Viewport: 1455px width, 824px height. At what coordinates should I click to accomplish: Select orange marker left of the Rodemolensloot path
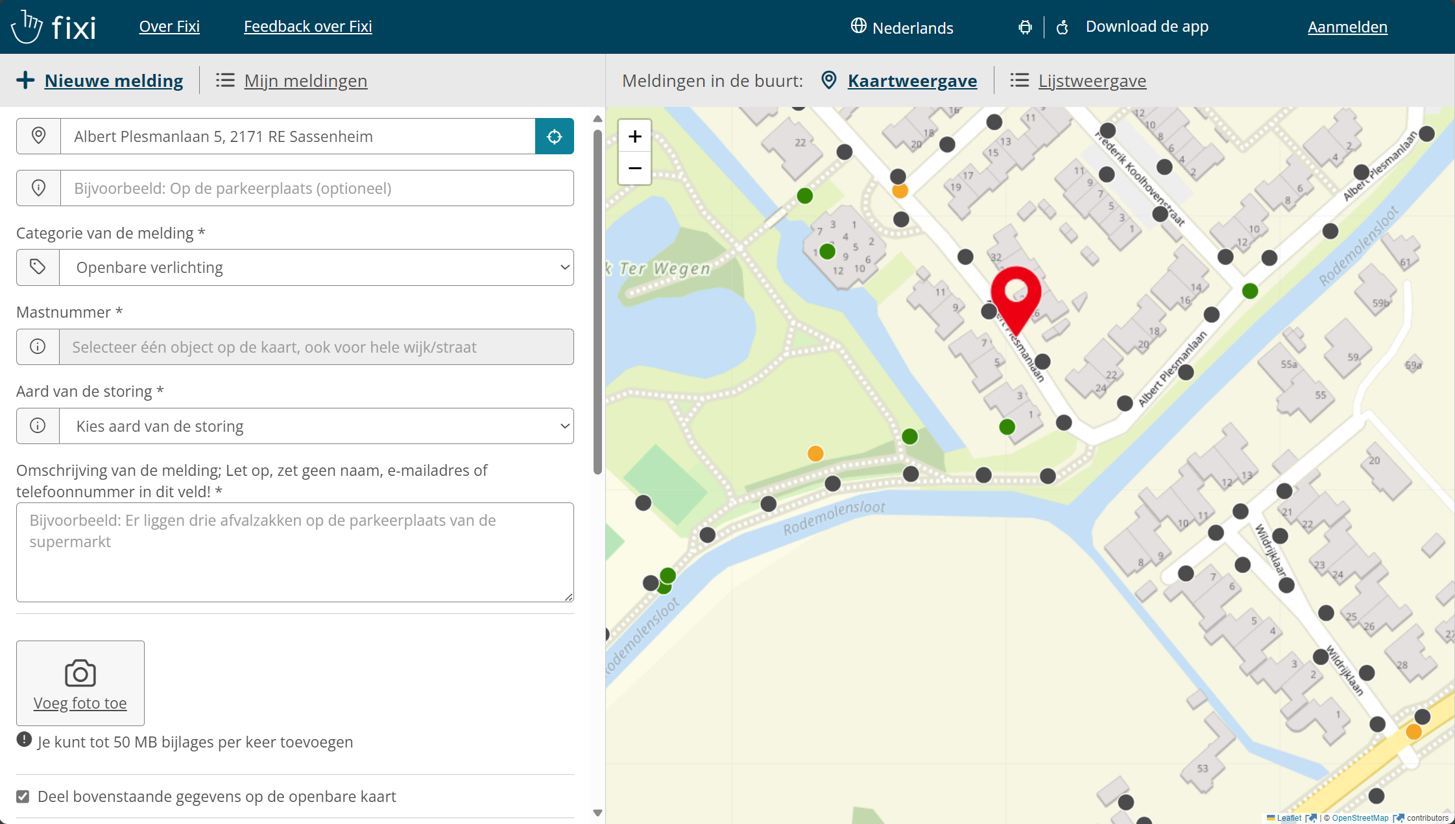[x=815, y=454]
